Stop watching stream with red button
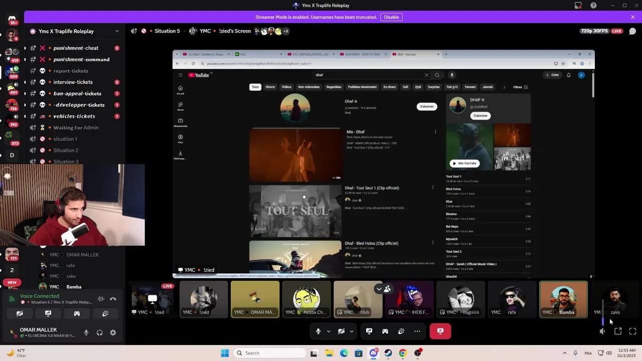Image resolution: width=642 pixels, height=361 pixels. coord(440,331)
